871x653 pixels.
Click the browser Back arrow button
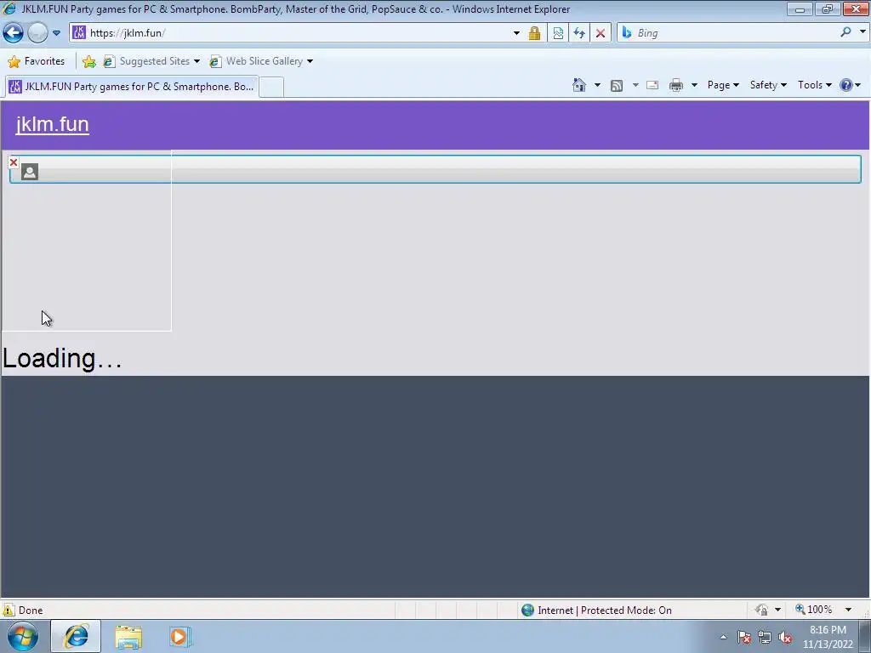(14, 33)
